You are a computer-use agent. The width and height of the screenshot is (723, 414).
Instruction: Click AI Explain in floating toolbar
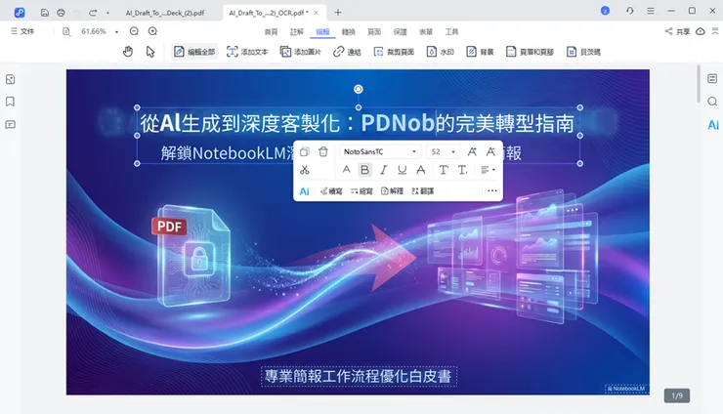392,190
